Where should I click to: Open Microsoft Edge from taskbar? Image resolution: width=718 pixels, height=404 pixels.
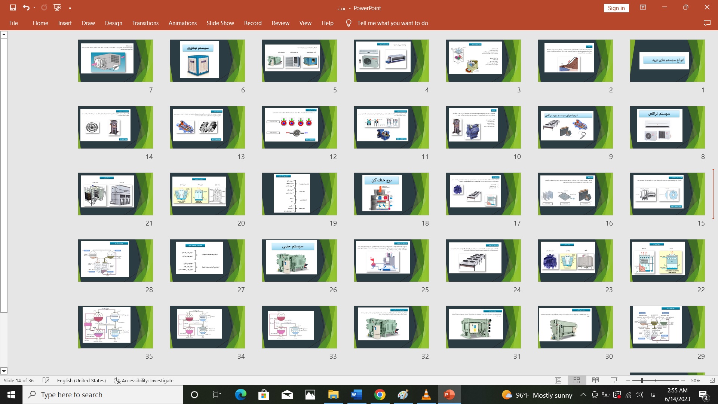(x=240, y=395)
